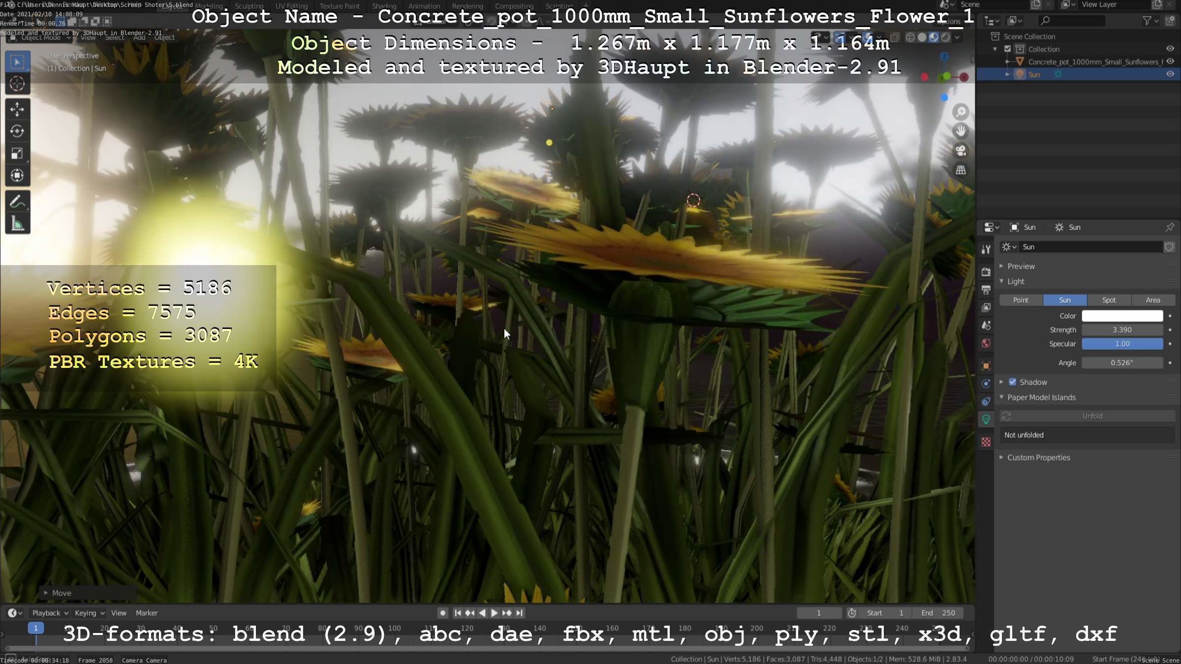Click the pan hand viewport gizmo
The width and height of the screenshot is (1181, 664).
961,131
